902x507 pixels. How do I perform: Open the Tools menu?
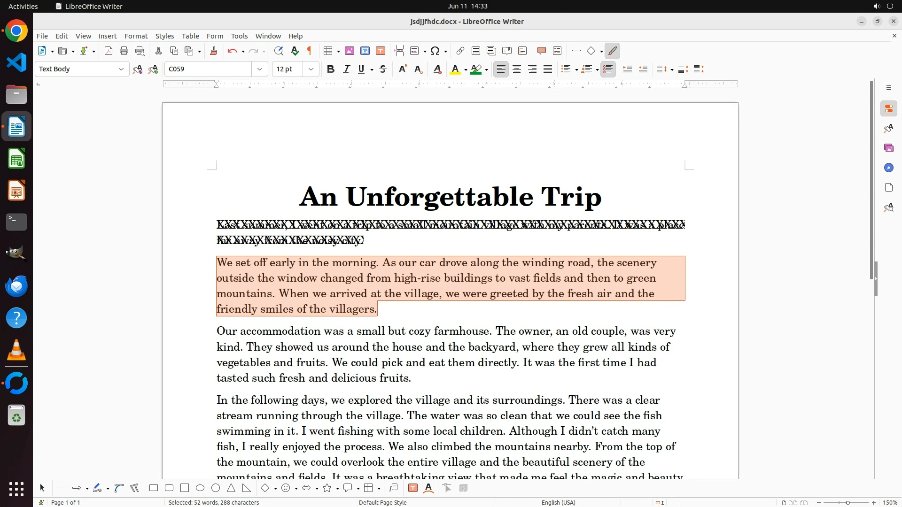coord(239,36)
